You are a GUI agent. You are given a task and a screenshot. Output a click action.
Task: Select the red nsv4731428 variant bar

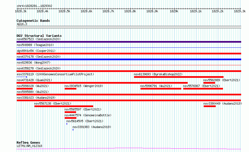tap(102, 83)
